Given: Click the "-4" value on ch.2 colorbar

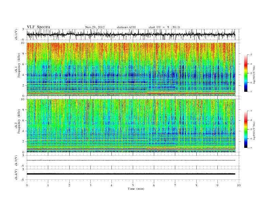Looking at the screenshot, I should click(251, 120).
